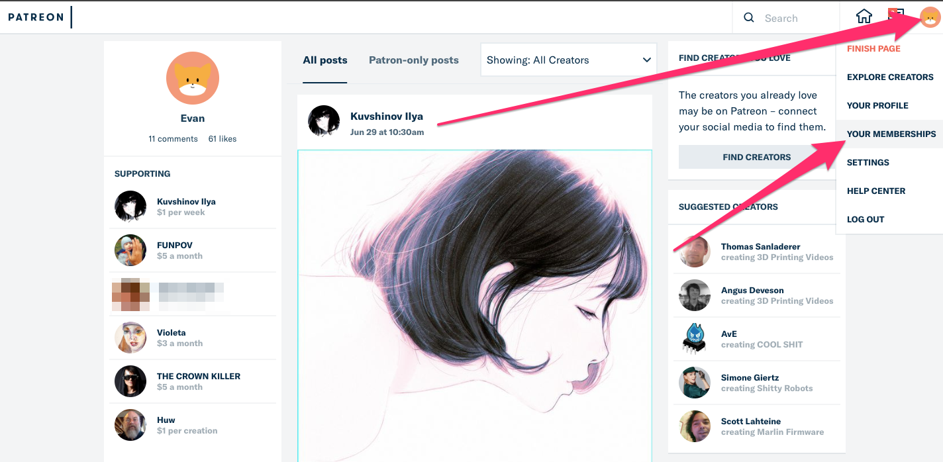This screenshot has height=462, width=943.
Task: Open the post artwork image
Action: (x=475, y=306)
